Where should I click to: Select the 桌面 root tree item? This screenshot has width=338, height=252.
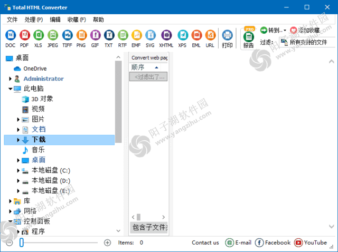(17, 58)
